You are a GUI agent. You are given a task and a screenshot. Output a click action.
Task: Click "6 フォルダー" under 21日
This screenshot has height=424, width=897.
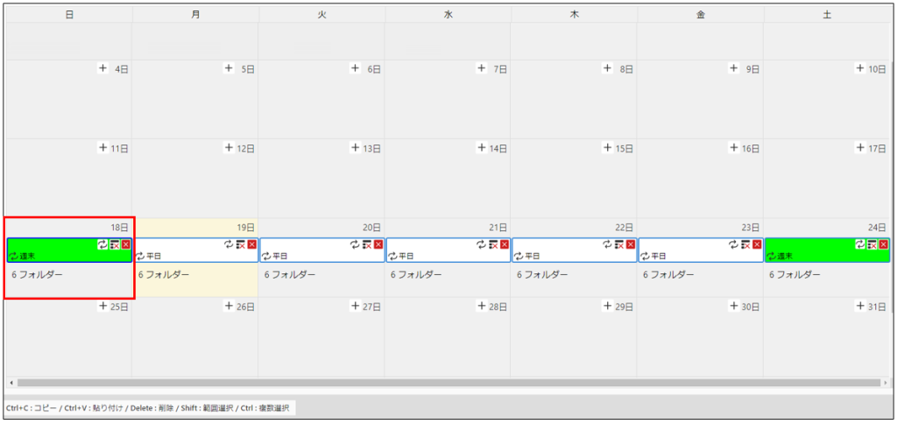[416, 275]
